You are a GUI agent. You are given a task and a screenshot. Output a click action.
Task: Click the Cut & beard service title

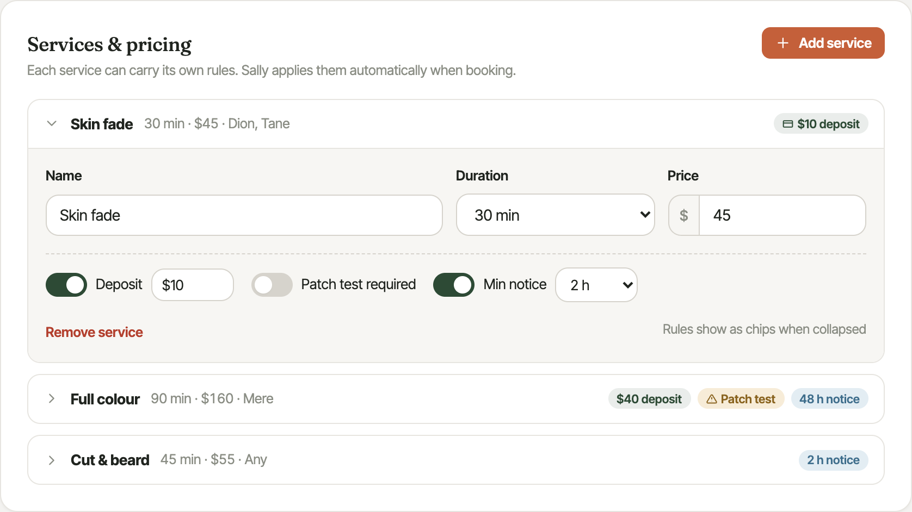110,460
